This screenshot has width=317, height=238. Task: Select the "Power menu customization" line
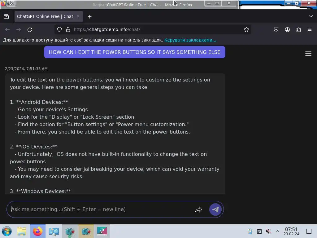(102, 124)
